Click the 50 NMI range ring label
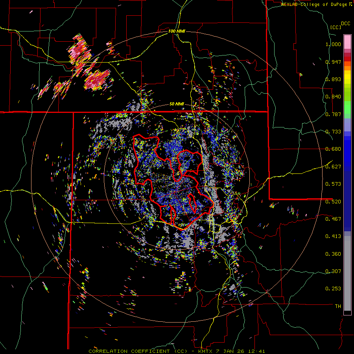 [x=177, y=104]
